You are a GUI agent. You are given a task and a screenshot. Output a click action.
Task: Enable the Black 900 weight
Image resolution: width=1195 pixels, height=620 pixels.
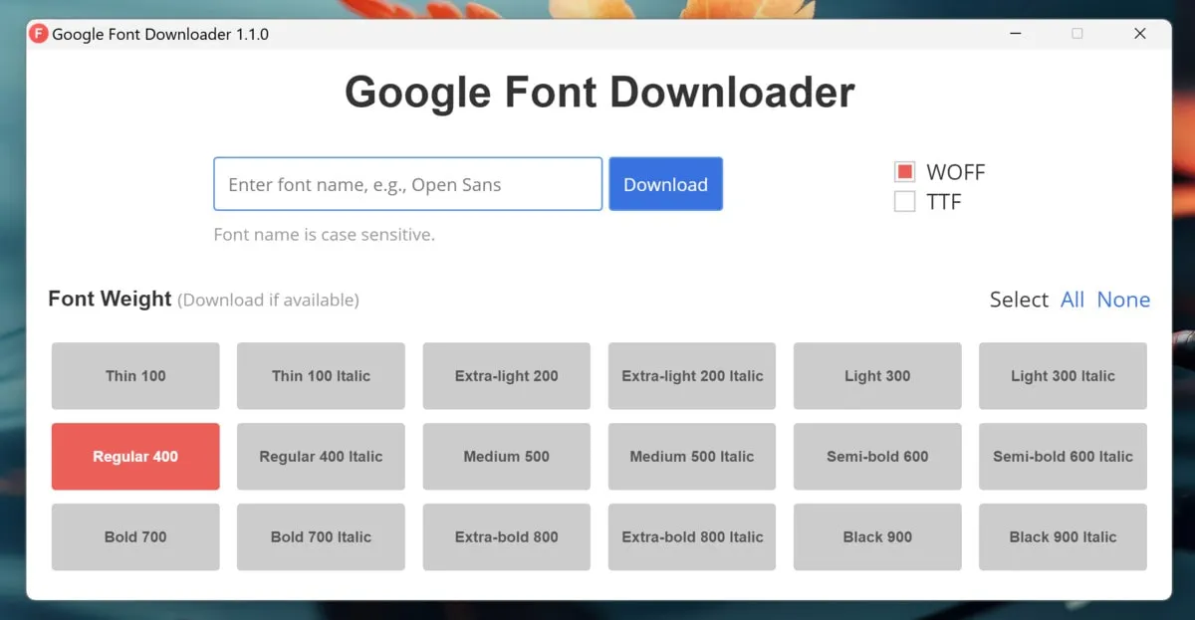pos(877,537)
